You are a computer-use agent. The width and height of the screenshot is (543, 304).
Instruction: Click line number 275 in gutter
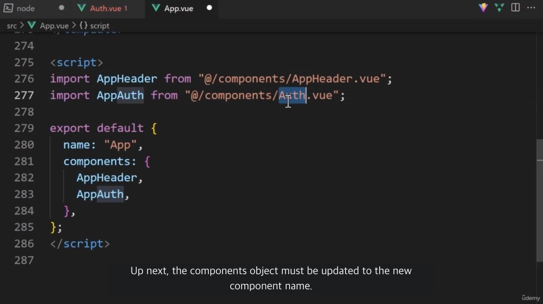click(24, 63)
